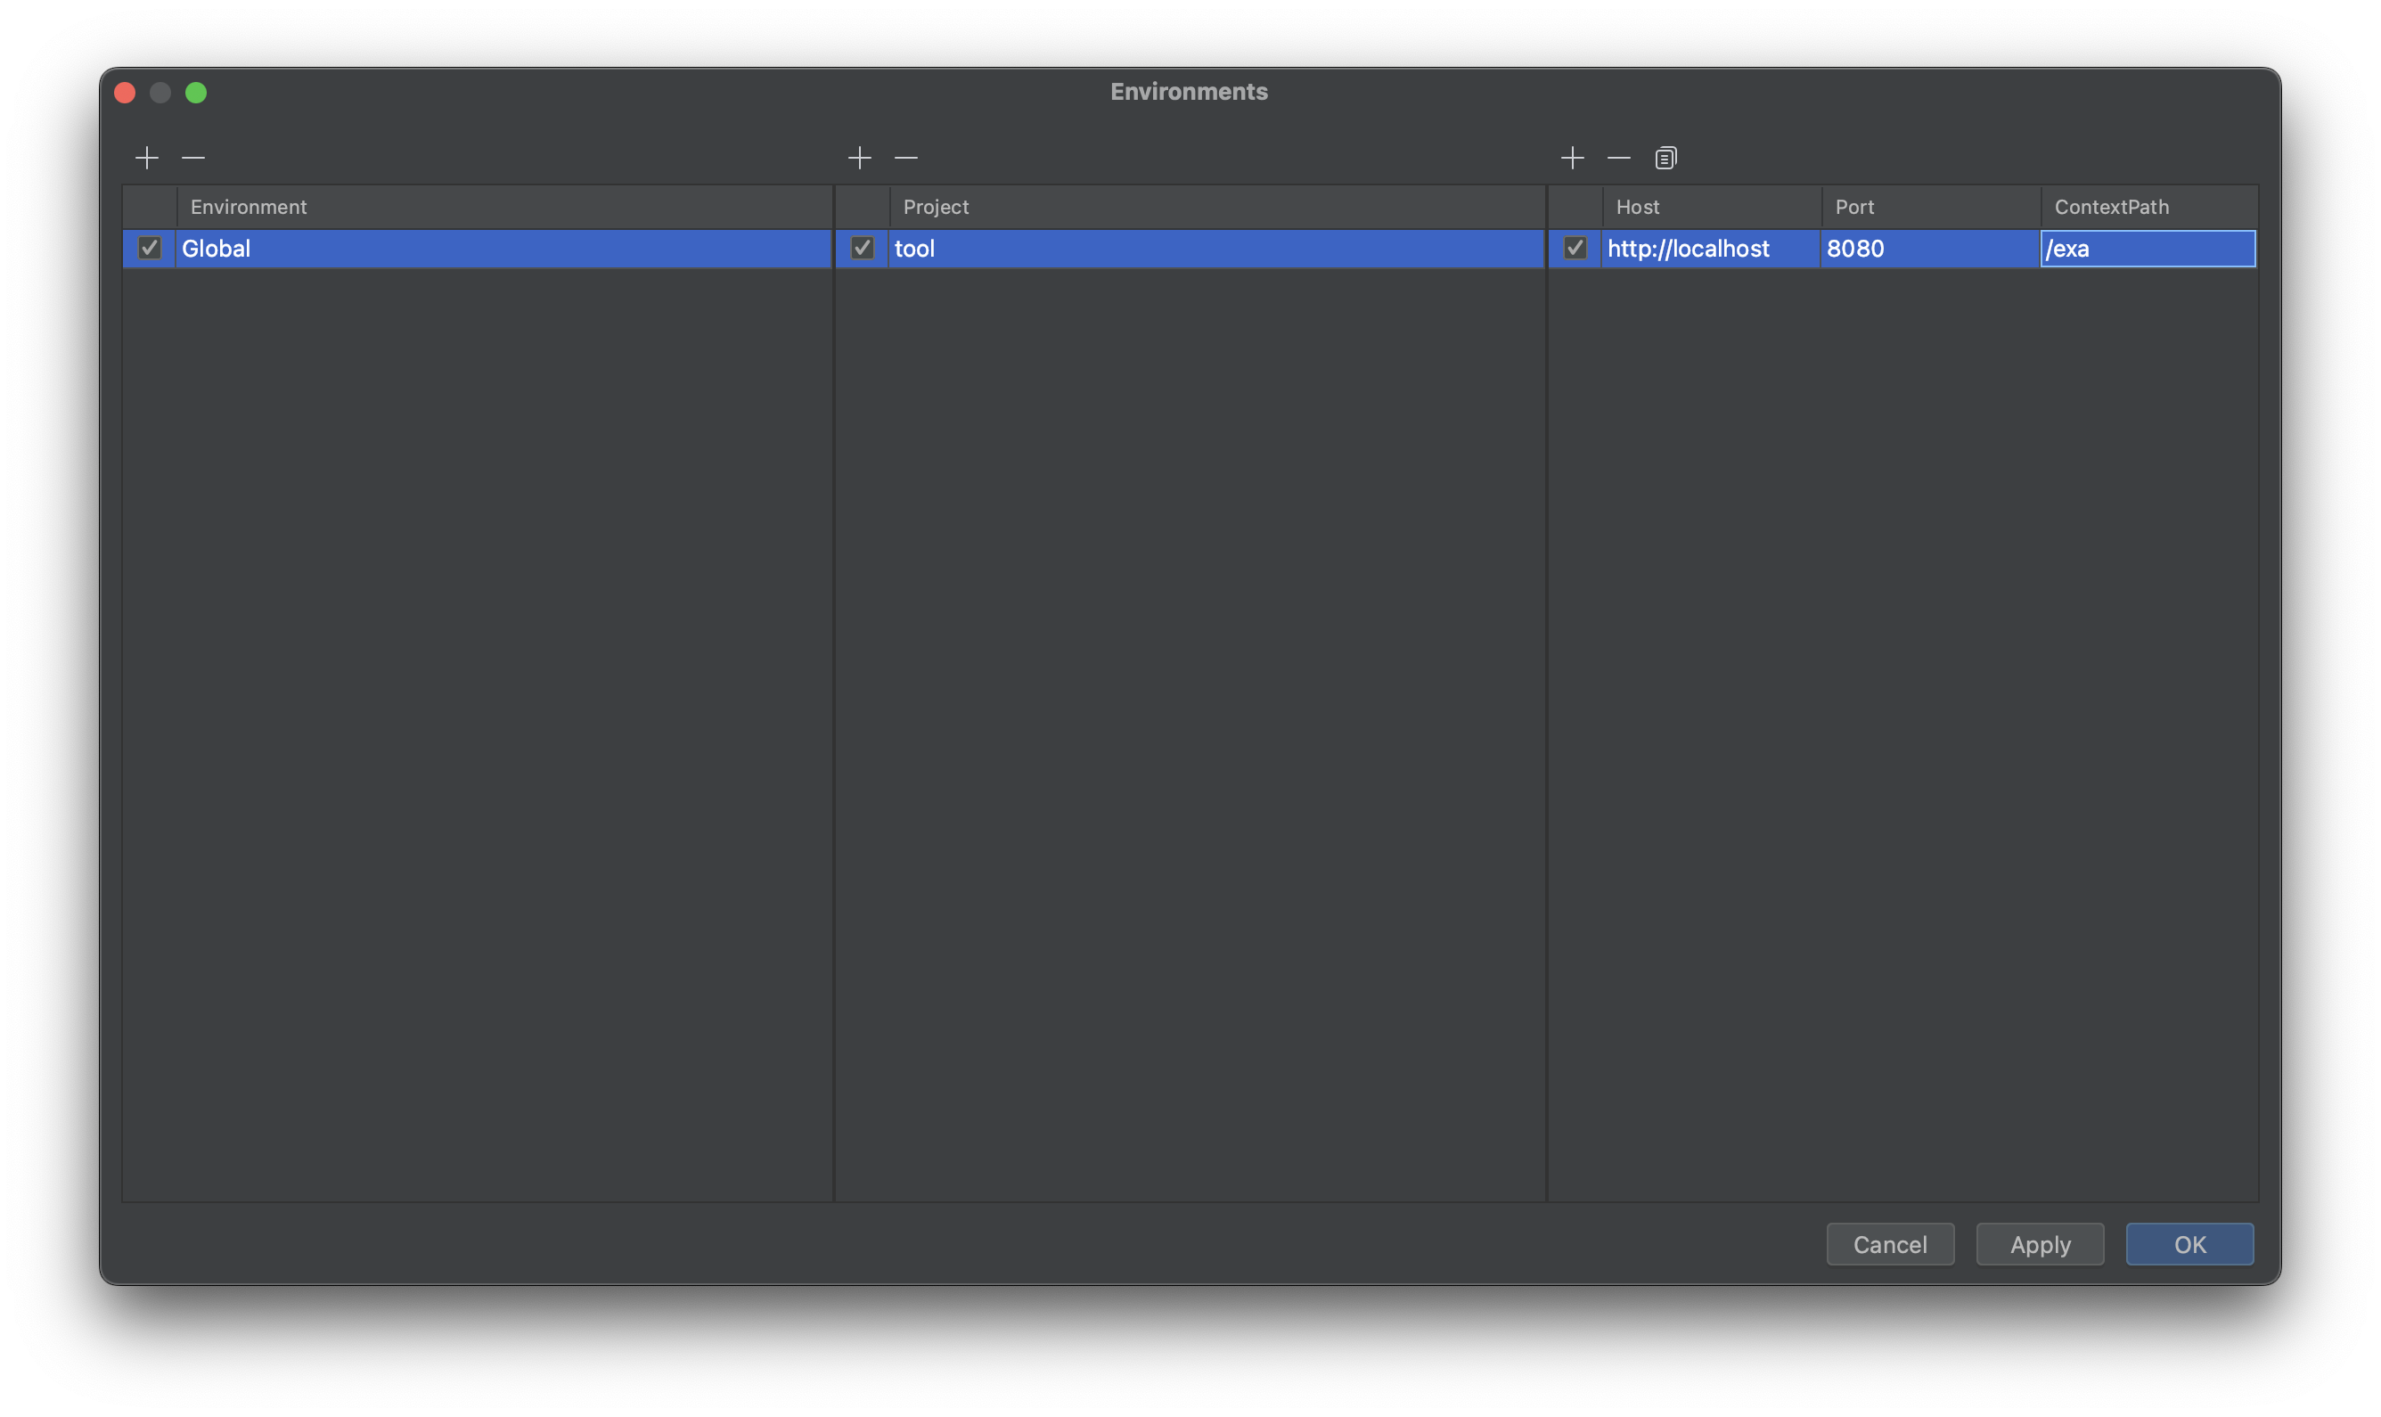
Task: Duplicate the host entry with the copy icon
Action: (x=1665, y=157)
